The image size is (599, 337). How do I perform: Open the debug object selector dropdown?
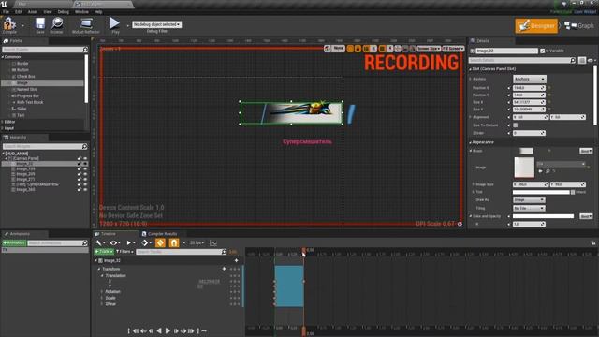tap(156, 24)
